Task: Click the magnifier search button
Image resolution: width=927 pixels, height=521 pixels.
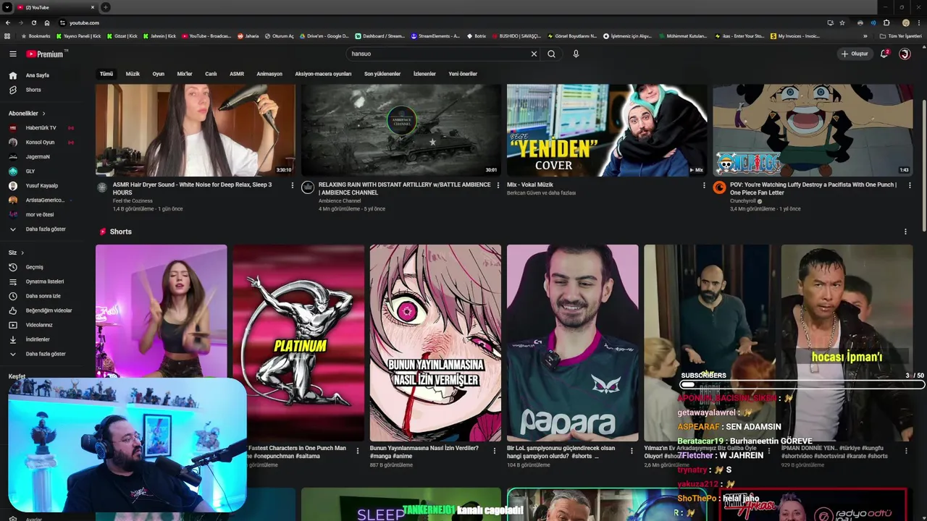Action: (552, 54)
